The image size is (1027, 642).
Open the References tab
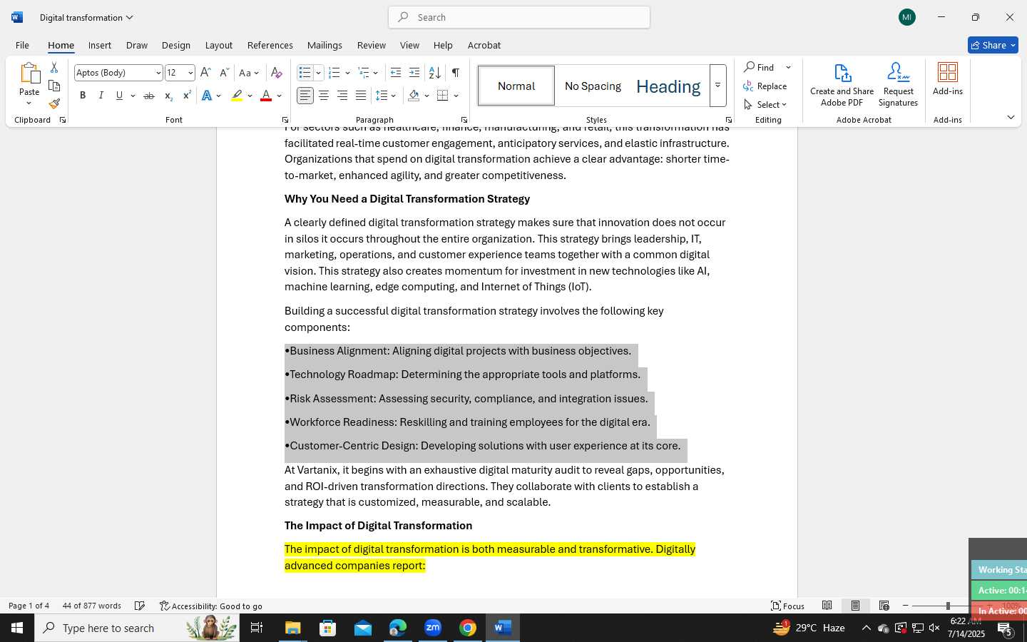click(270, 45)
